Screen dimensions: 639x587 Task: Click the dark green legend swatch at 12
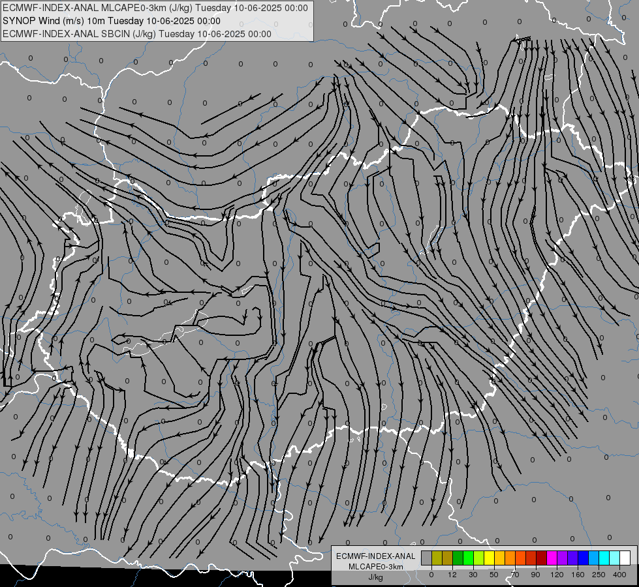coord(458,558)
